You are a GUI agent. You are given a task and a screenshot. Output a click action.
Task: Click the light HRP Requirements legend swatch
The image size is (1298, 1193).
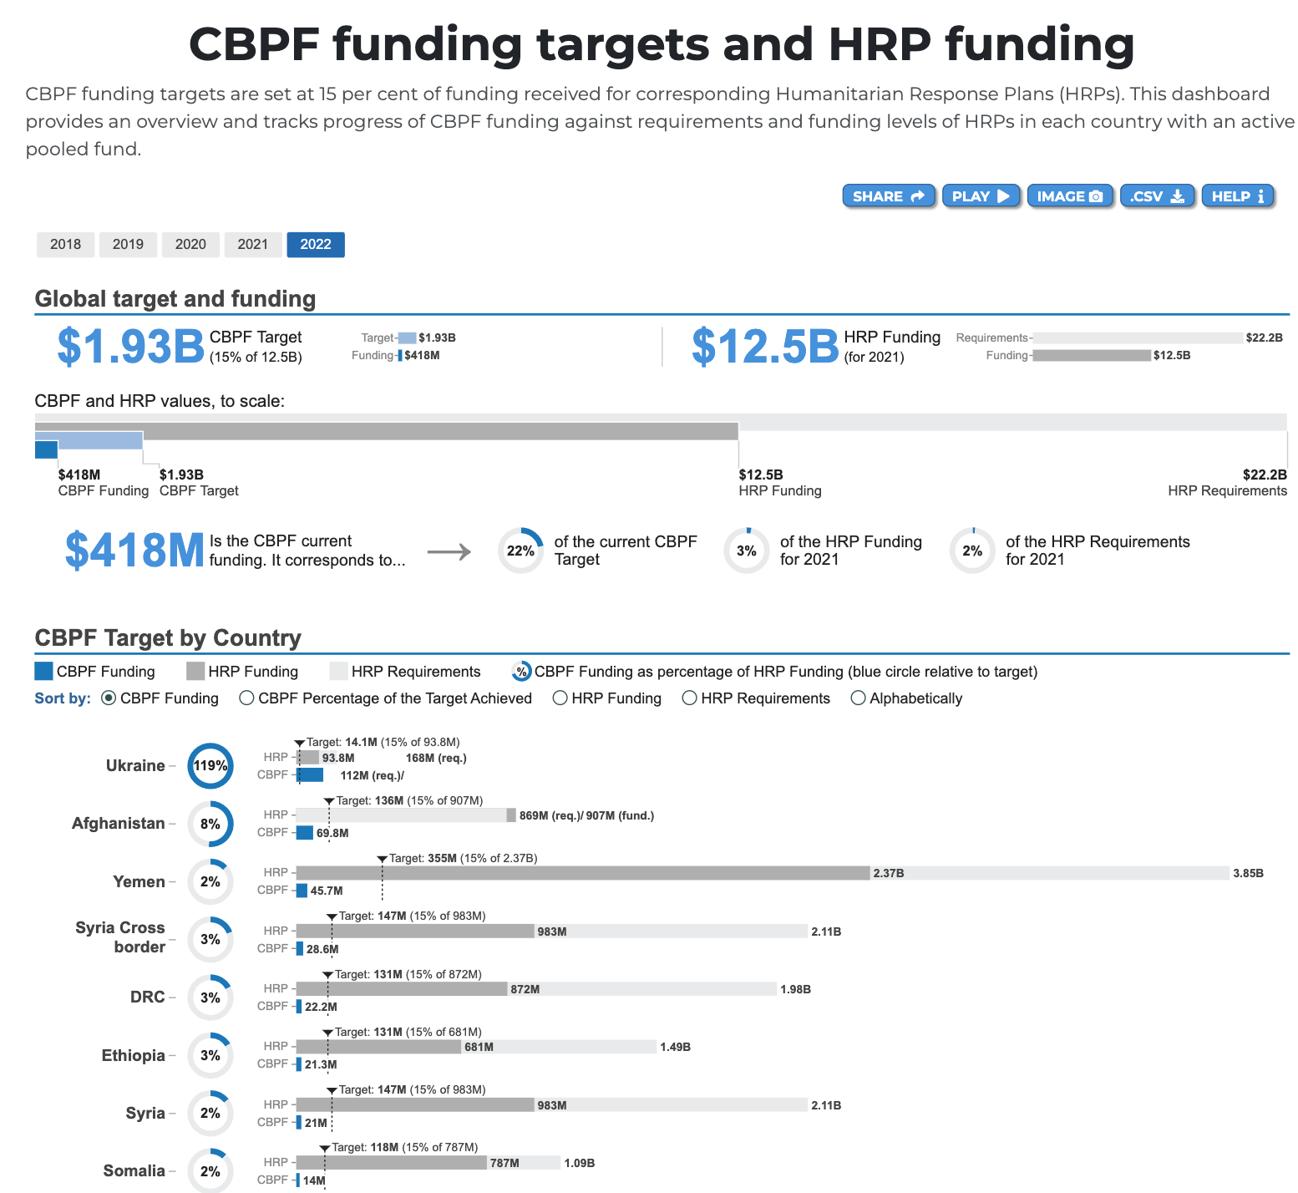(338, 672)
